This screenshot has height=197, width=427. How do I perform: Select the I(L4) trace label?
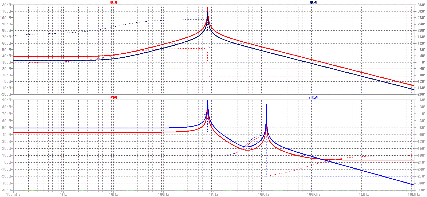pyautogui.click(x=314, y=2)
